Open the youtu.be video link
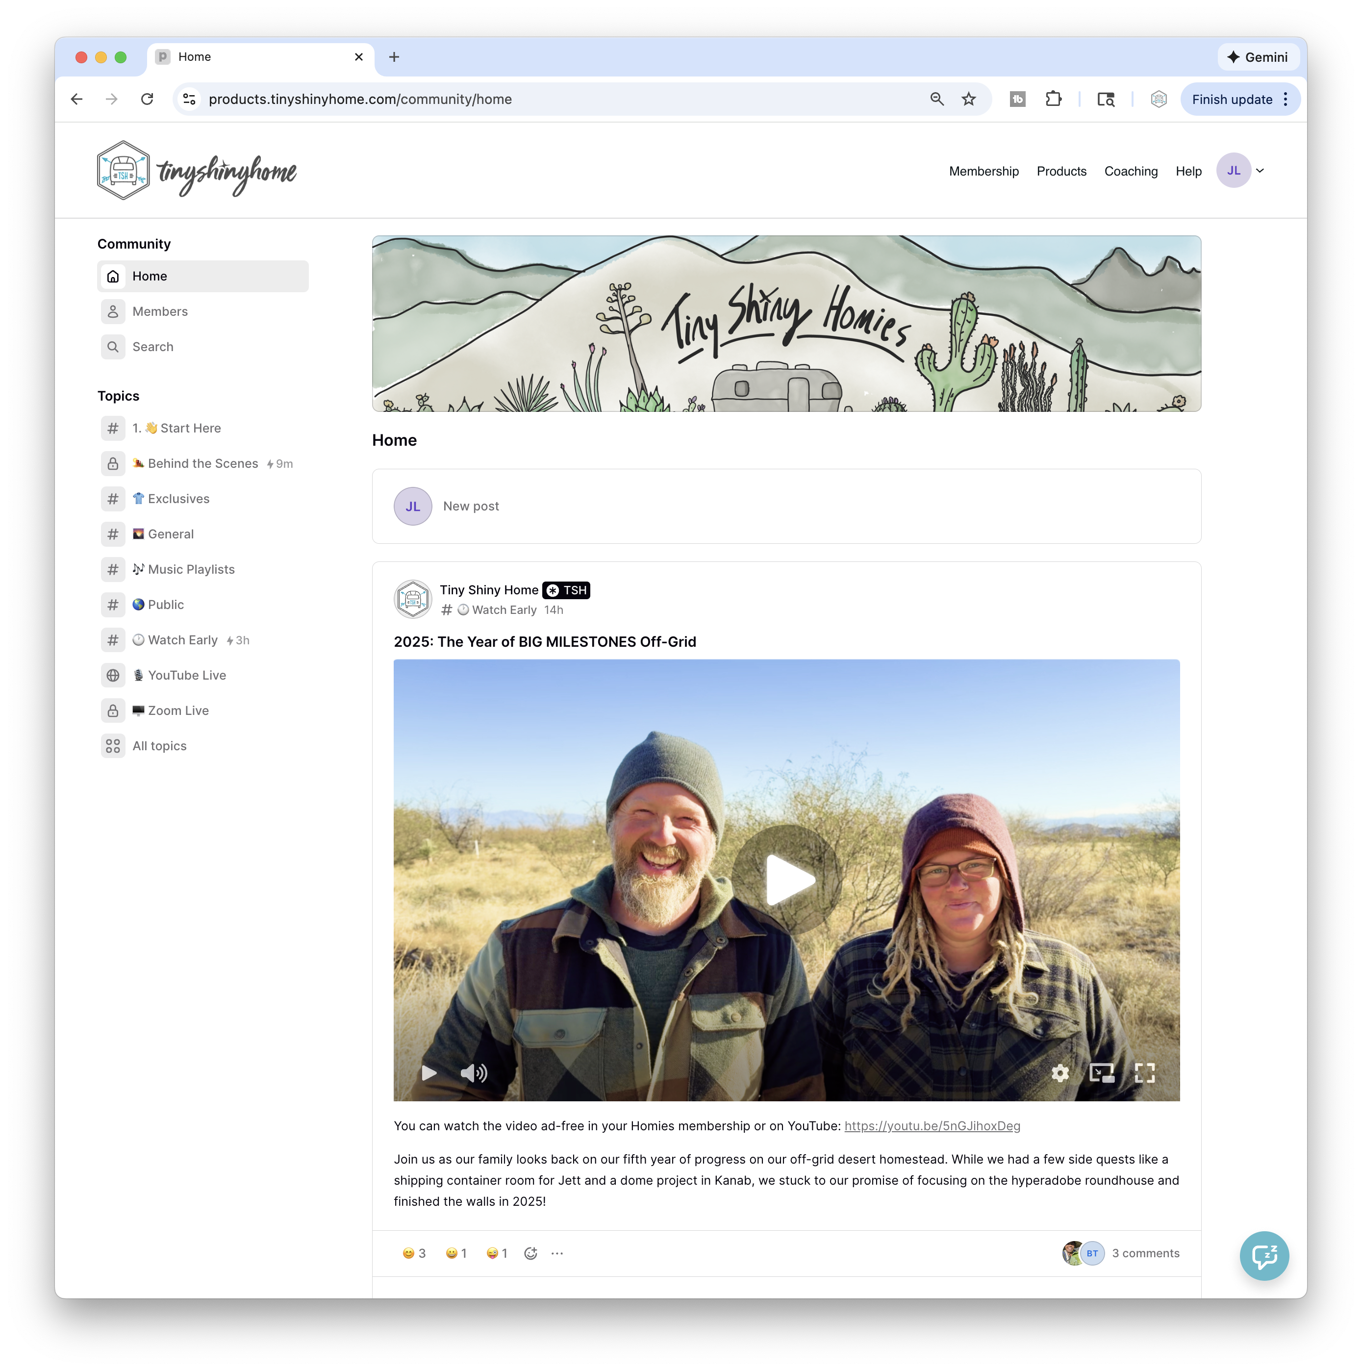The image size is (1362, 1371). point(932,1126)
